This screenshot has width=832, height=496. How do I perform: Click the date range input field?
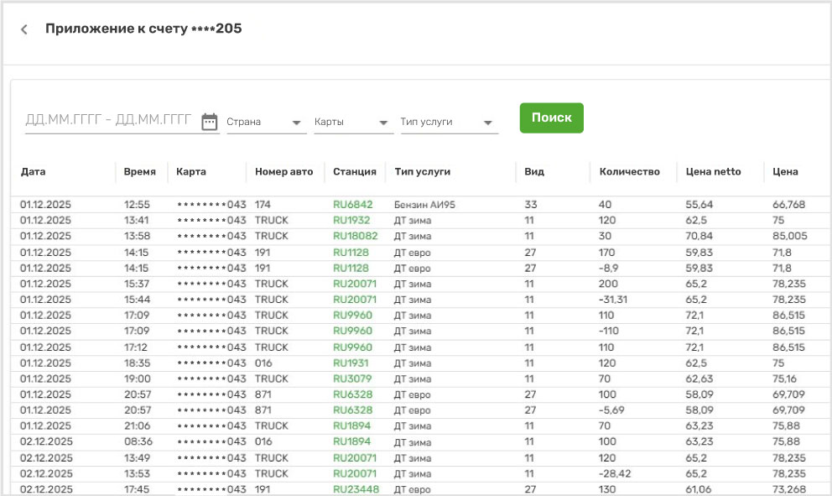pos(109,120)
